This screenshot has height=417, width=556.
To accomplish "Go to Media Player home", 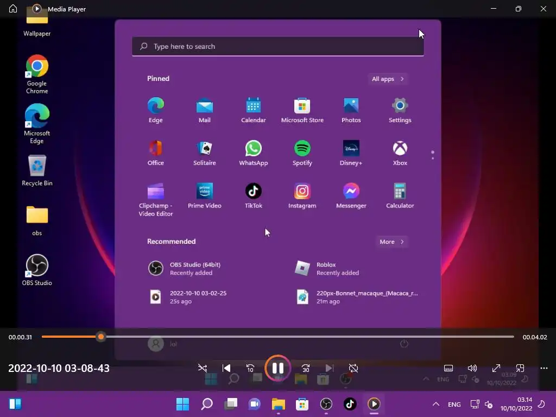I will click(13, 9).
